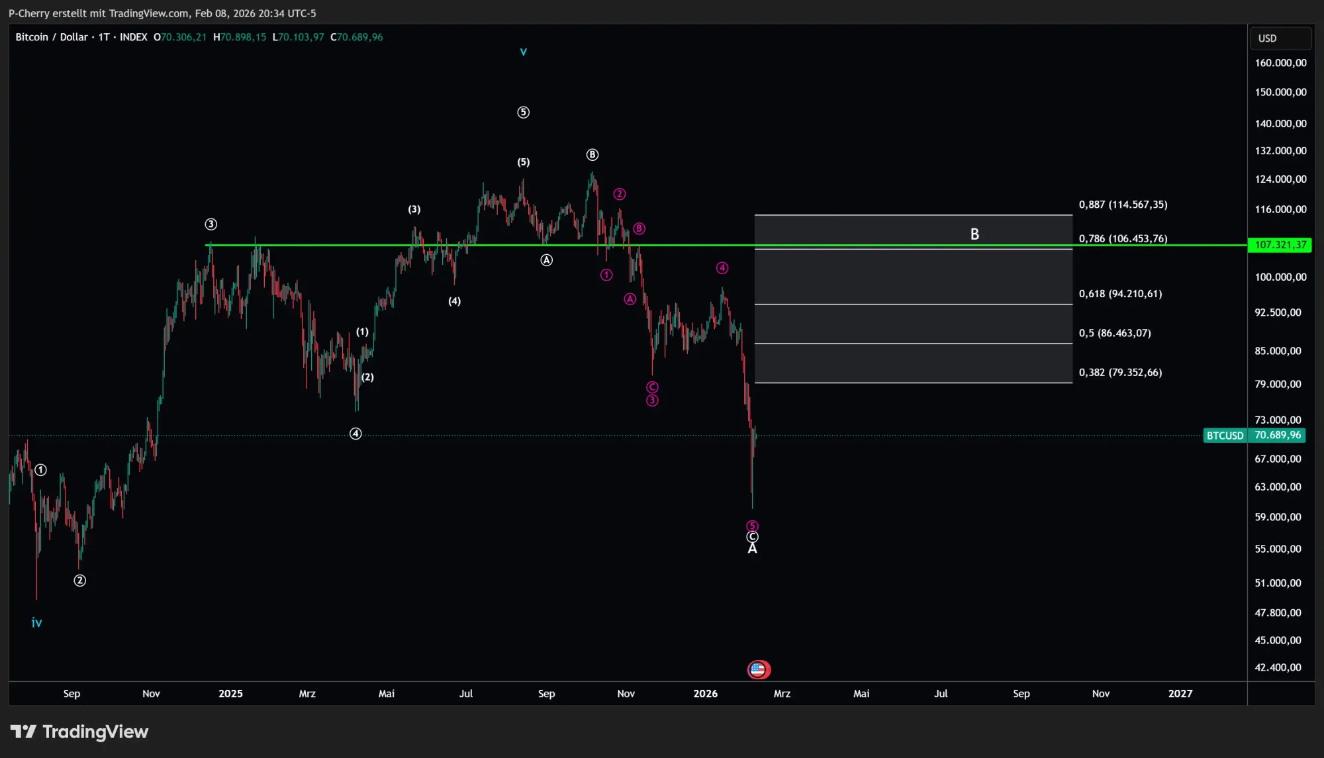
Task: Click the magenta circled ② label
Action: pos(619,194)
